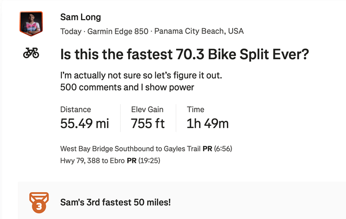Click the third place bronze medal icon
Image resolution: width=346 pixels, height=219 pixels.
(x=39, y=202)
